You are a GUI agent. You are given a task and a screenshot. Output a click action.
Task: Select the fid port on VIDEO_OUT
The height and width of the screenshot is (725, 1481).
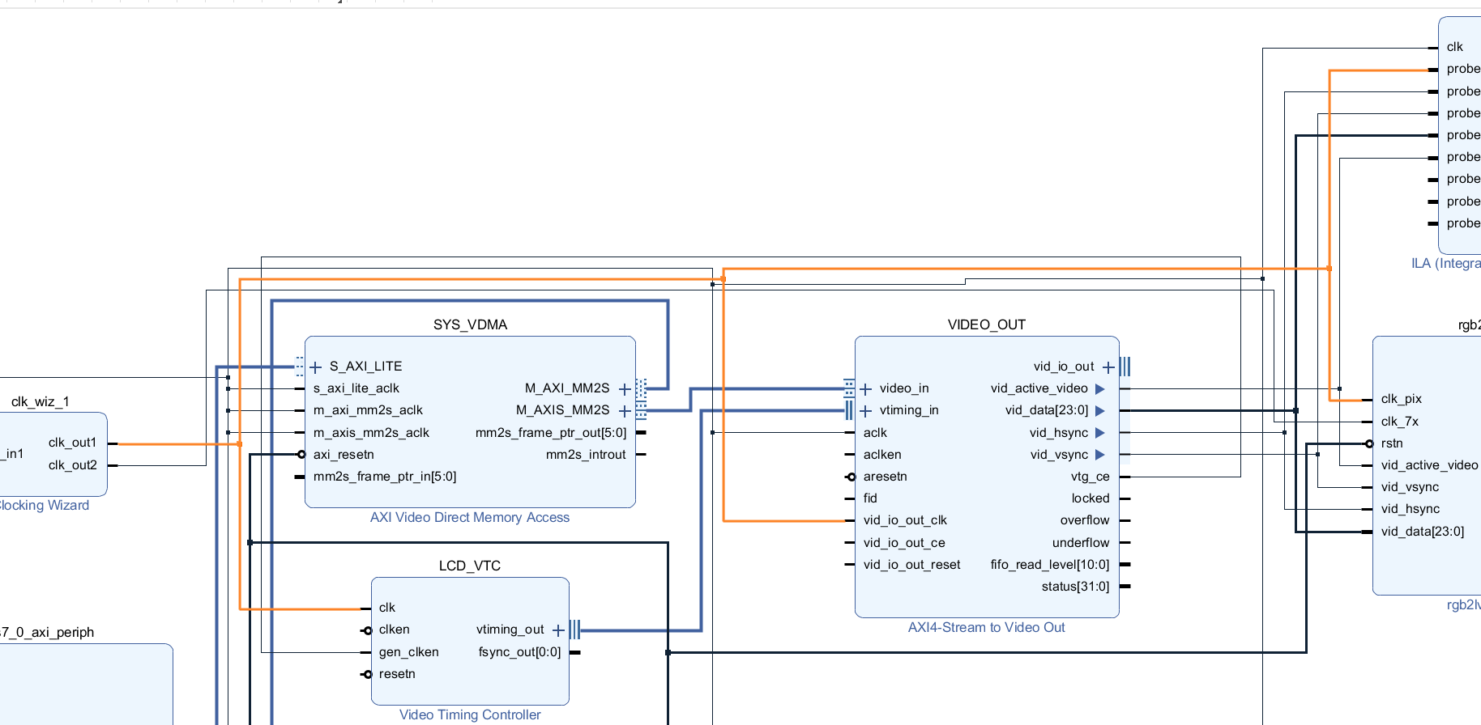point(870,498)
